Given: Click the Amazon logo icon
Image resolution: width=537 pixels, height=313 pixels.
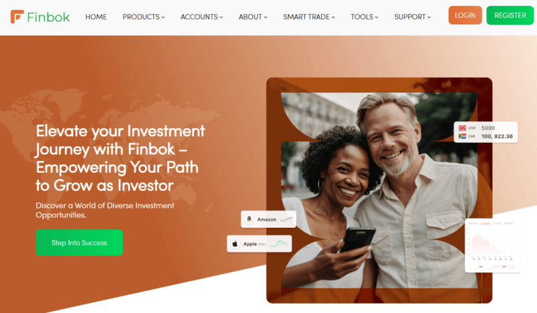Looking at the screenshot, I should [x=249, y=219].
